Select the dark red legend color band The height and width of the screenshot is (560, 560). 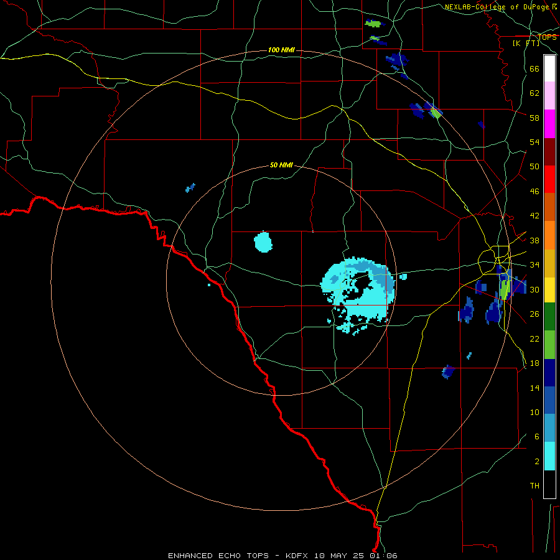click(549, 152)
